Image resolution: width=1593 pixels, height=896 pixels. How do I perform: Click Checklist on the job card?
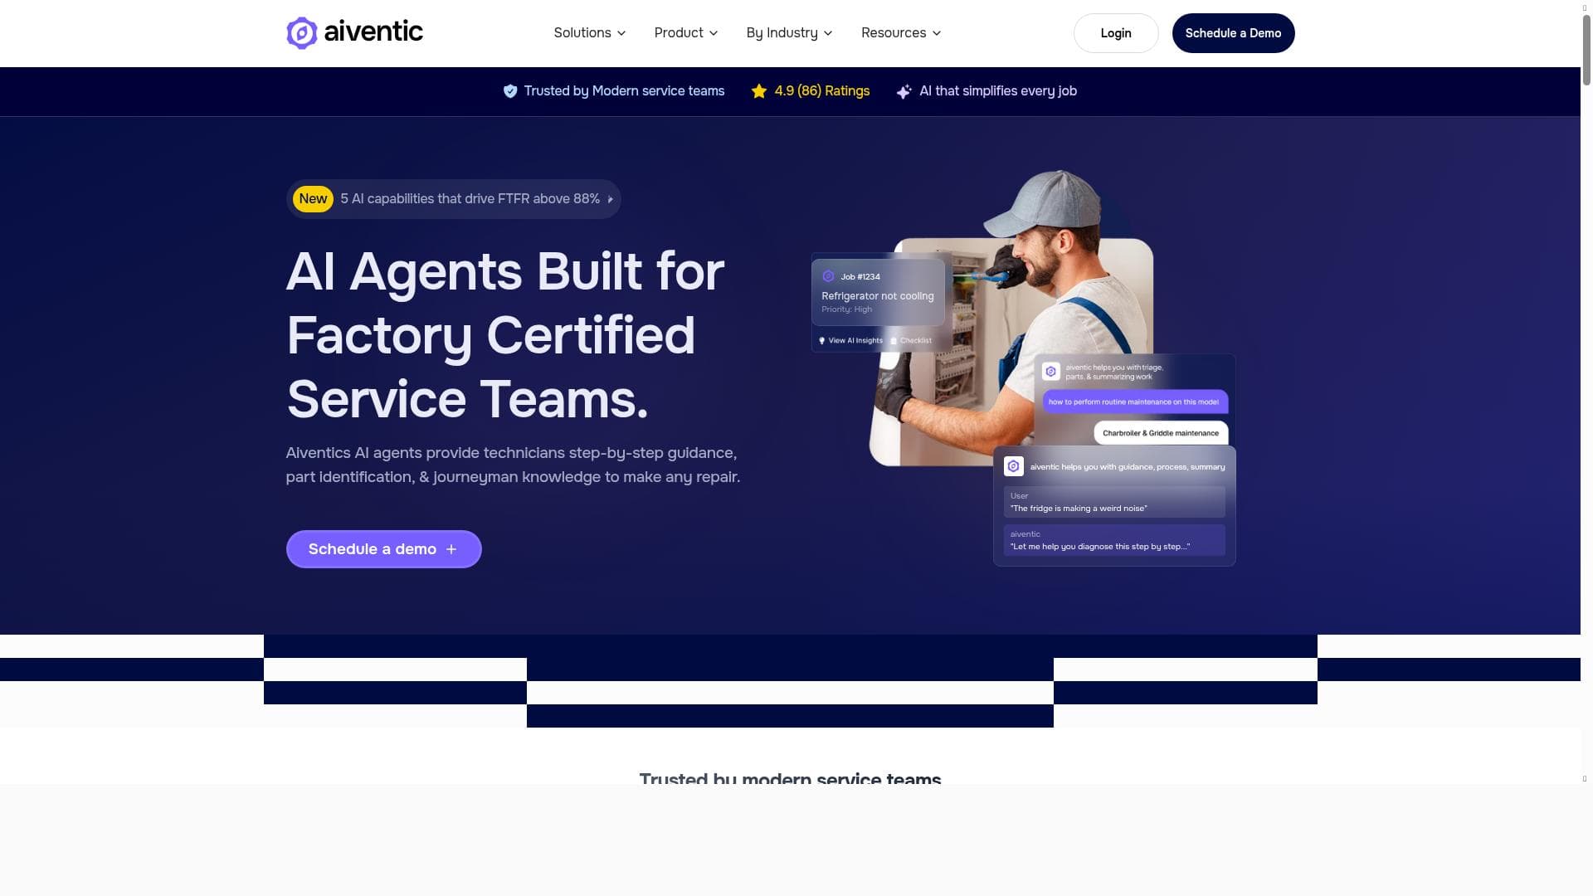pos(916,341)
